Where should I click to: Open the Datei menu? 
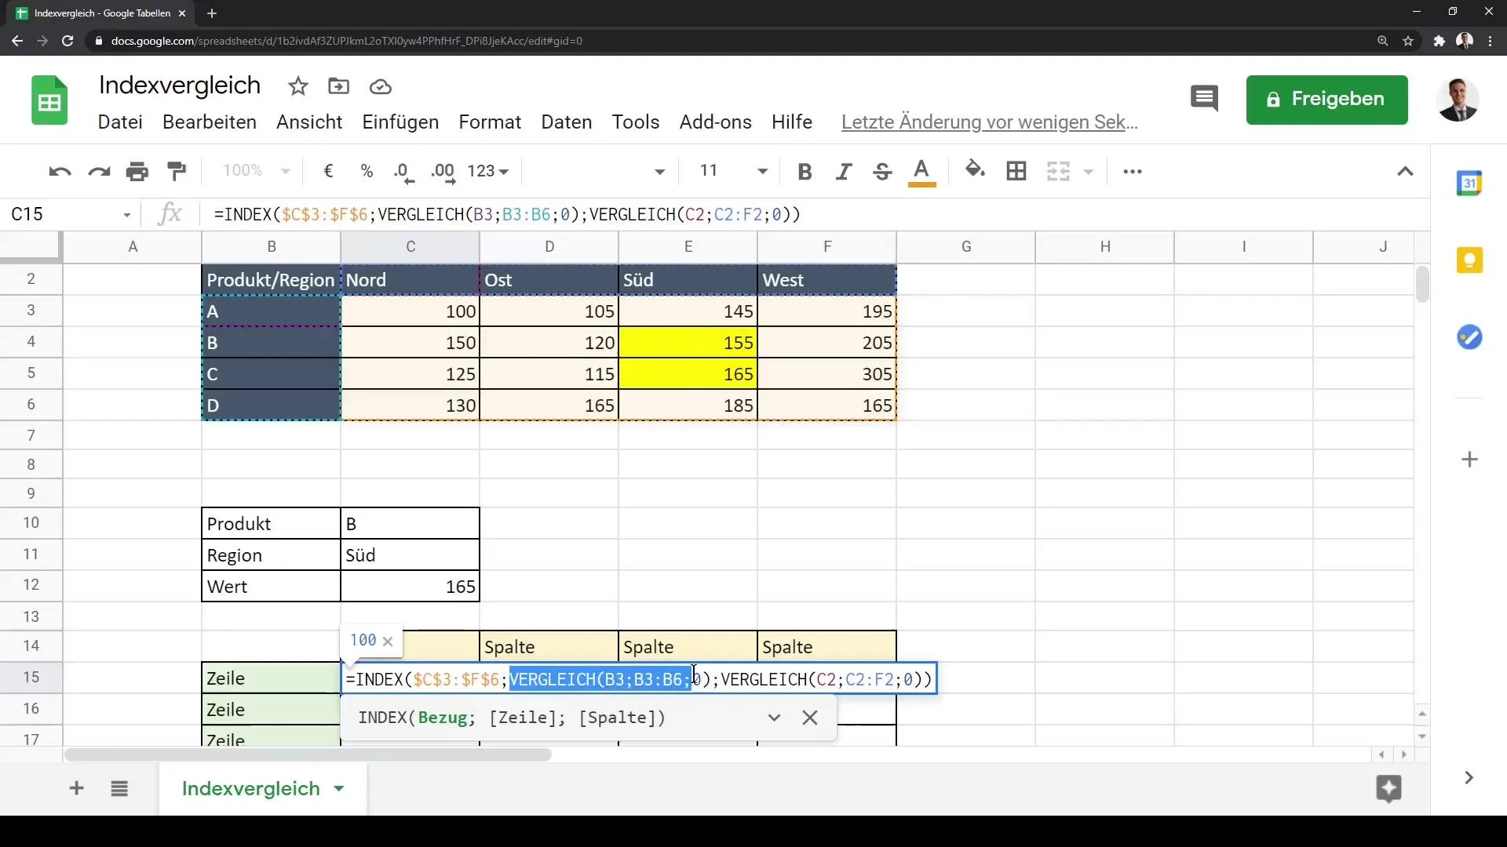click(120, 122)
